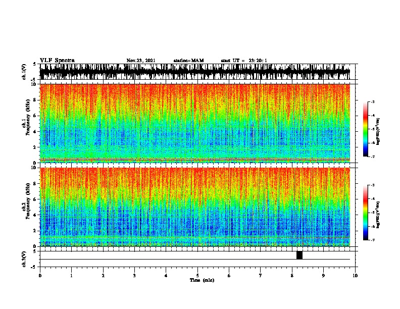The image size is (400, 309).
Task: Select the "ch.3(V)" axis label
Action: click(24, 259)
